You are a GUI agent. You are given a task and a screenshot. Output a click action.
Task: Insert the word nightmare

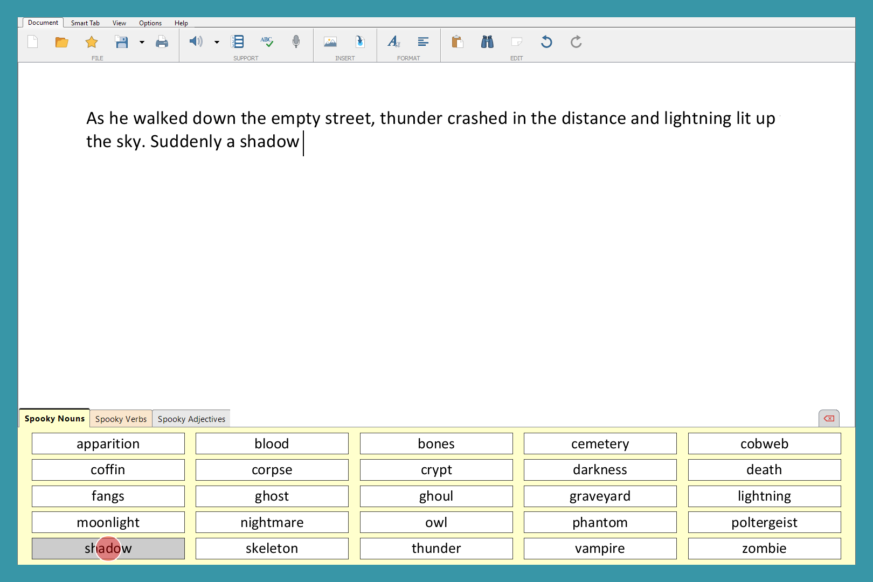click(272, 522)
